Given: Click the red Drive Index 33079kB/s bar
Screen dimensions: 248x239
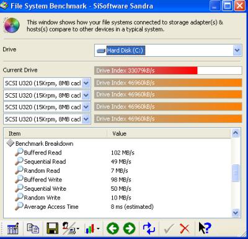Looking at the screenshot, I should click(x=146, y=70).
